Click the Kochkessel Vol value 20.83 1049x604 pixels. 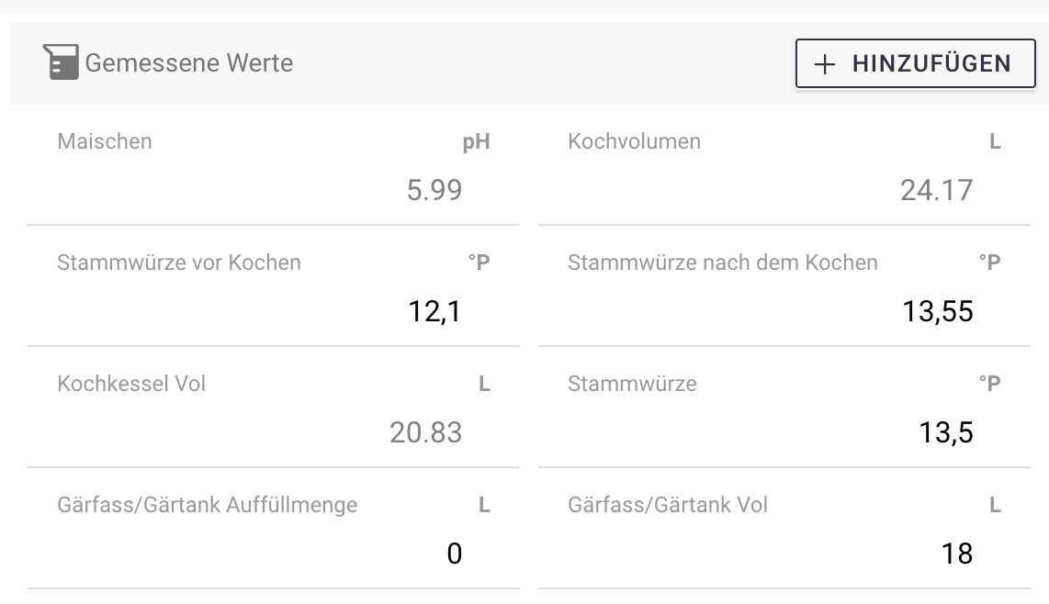[x=425, y=432]
